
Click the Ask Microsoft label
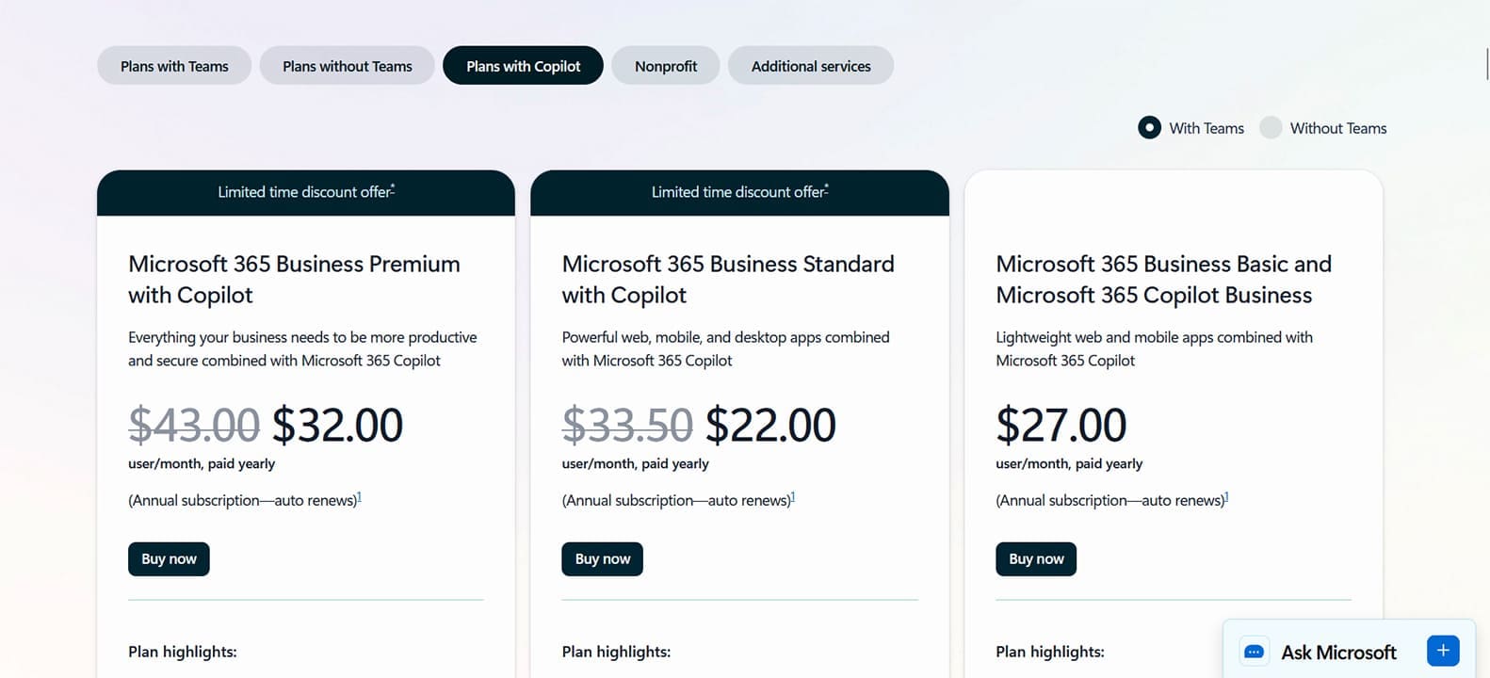click(1338, 653)
